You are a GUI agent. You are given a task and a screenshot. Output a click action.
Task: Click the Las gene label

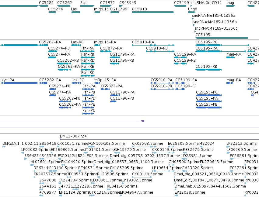74,9
